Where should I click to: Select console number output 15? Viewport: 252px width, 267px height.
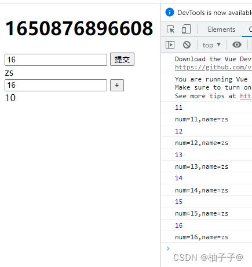[178, 202]
